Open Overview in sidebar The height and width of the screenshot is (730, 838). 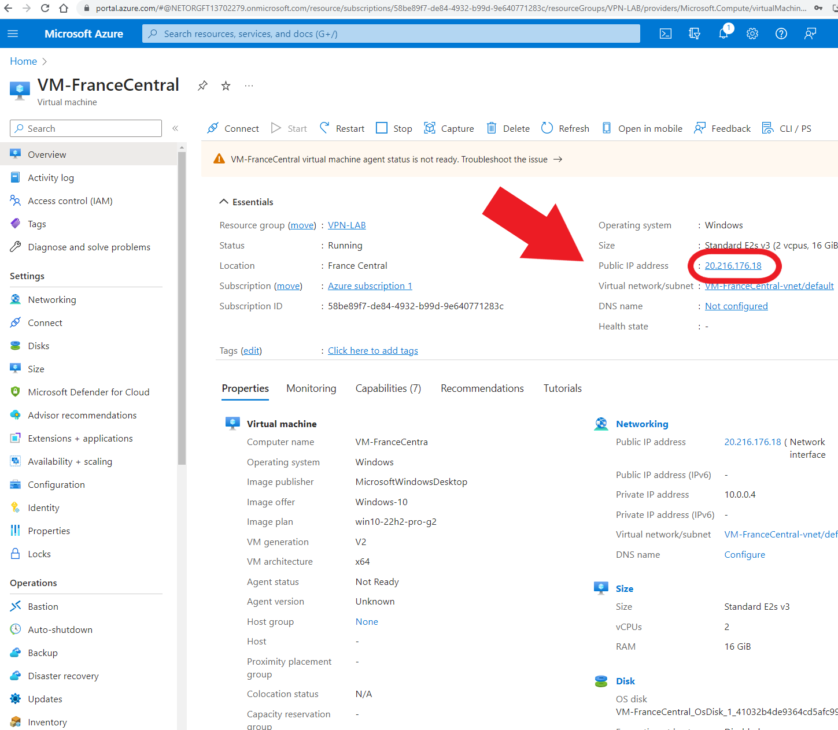click(x=88, y=154)
